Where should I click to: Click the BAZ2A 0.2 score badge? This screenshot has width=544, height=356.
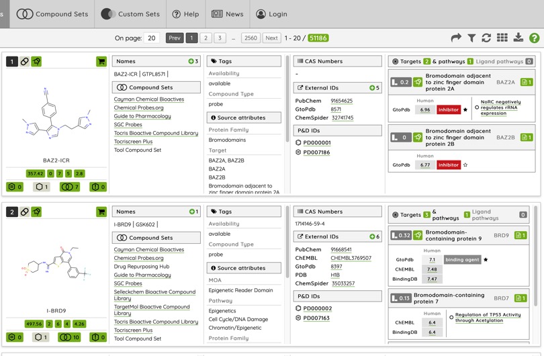(401, 82)
